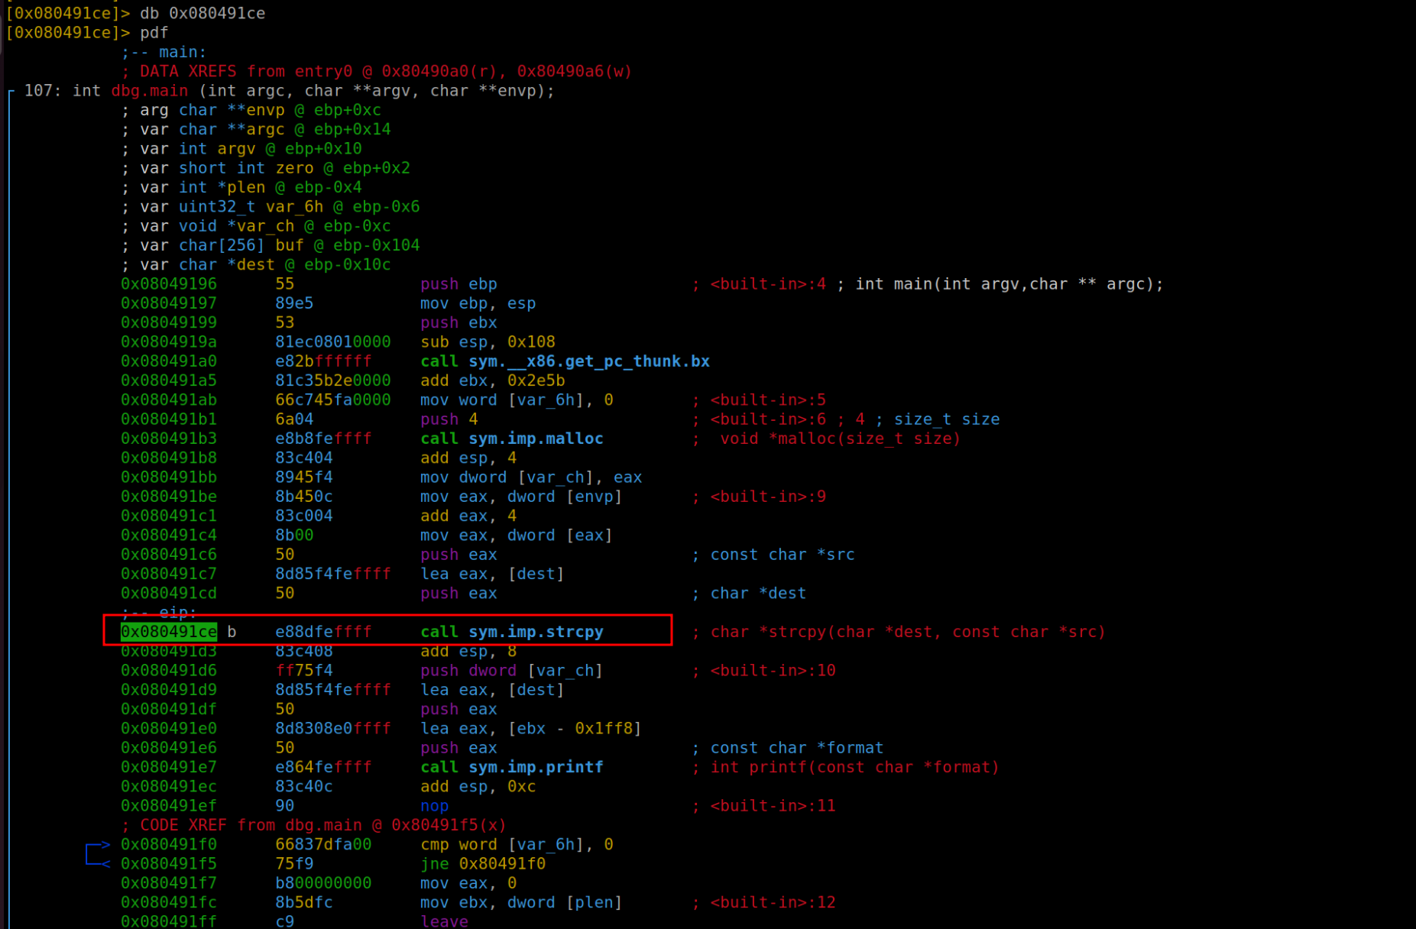Click the call sym.imp.strcpy instruction
Viewport: 1416px width, 929px height.
point(511,632)
